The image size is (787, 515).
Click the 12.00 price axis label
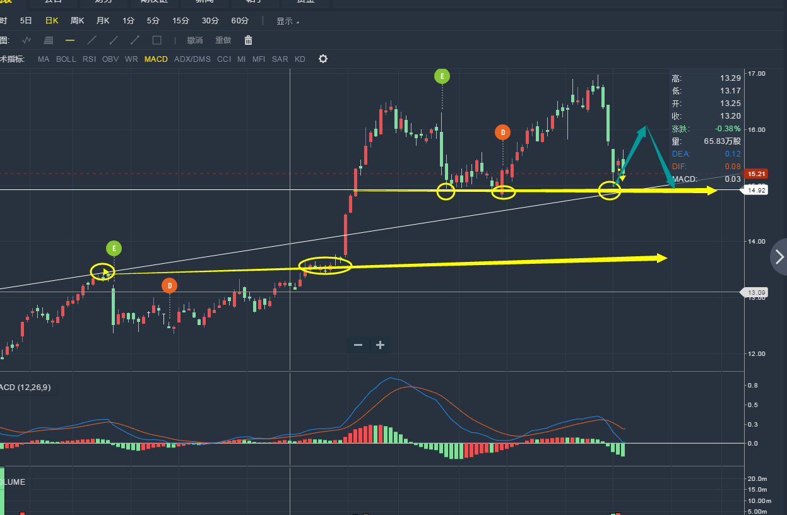click(x=757, y=353)
